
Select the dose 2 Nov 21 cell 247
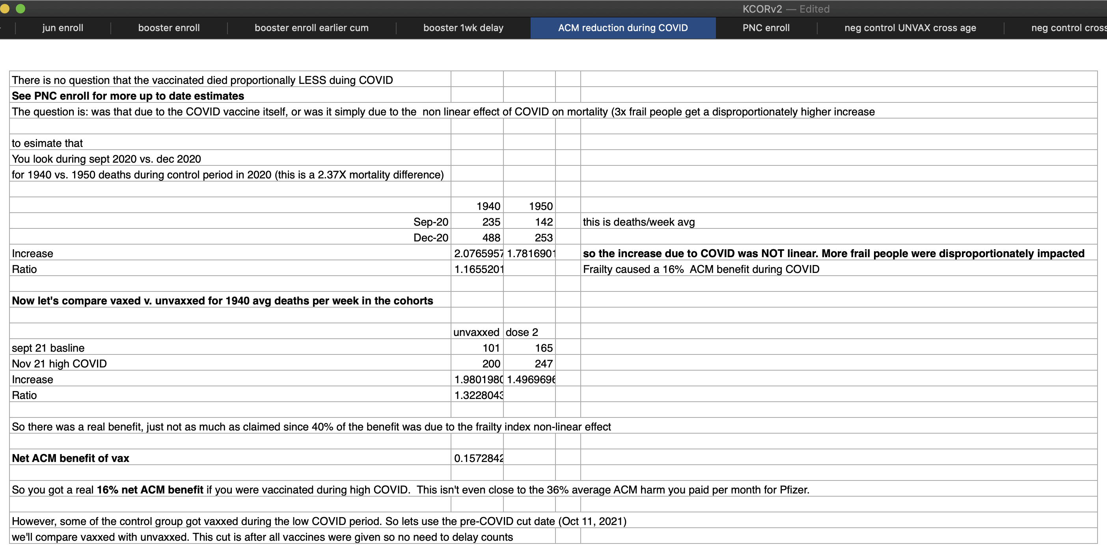(529, 364)
